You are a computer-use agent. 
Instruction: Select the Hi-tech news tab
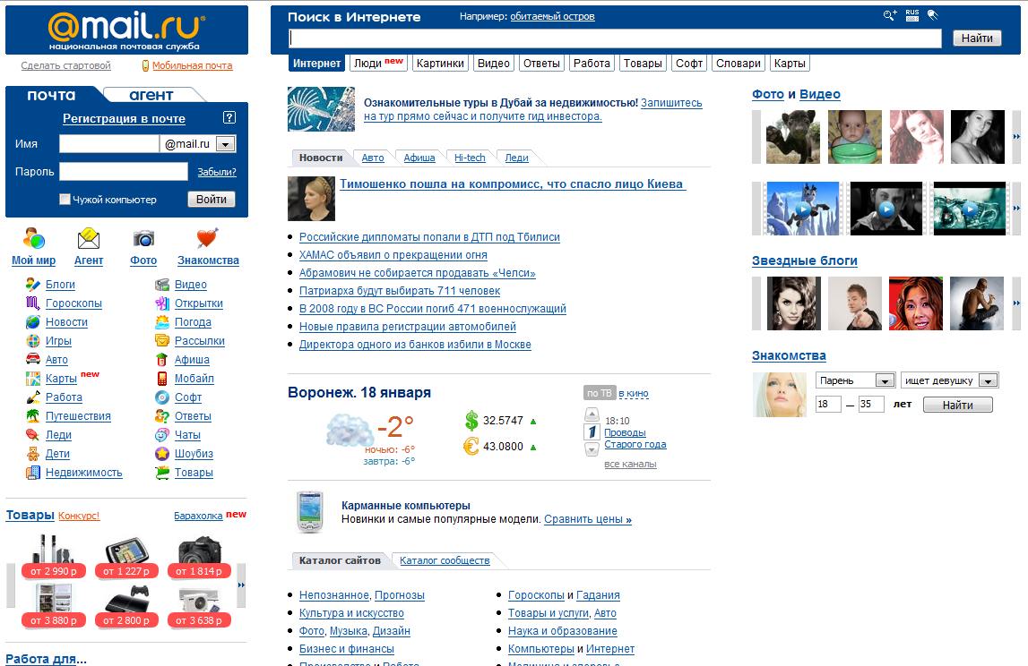click(x=470, y=158)
